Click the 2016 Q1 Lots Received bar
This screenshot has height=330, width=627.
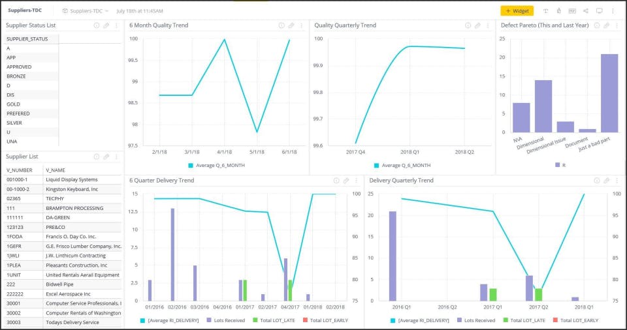click(x=393, y=256)
